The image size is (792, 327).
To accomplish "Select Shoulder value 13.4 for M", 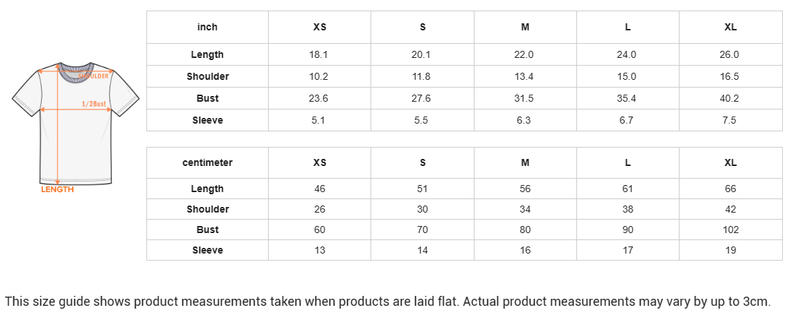I will [524, 77].
